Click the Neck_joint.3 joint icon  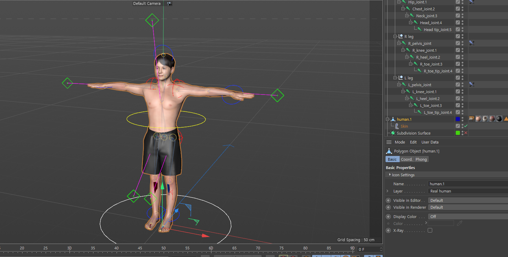(412, 16)
